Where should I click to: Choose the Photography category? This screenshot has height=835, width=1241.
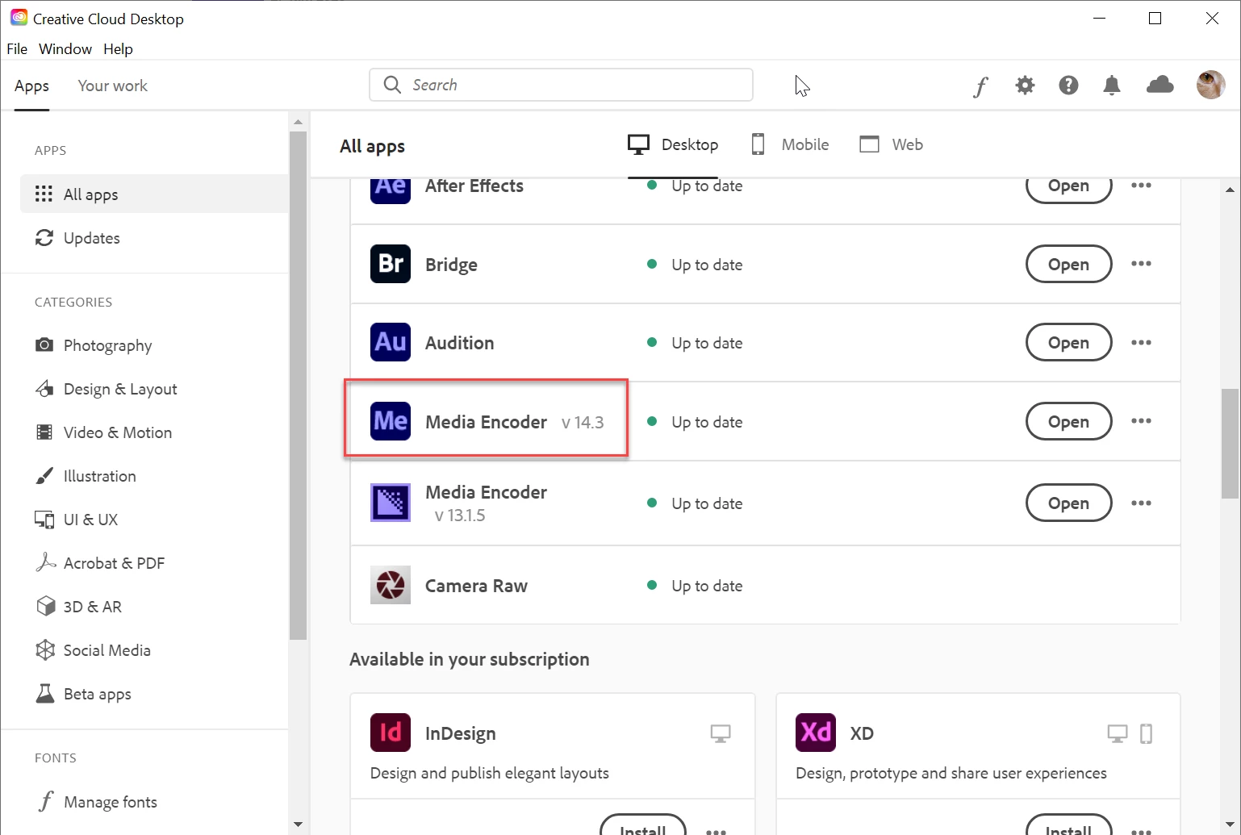(94, 345)
